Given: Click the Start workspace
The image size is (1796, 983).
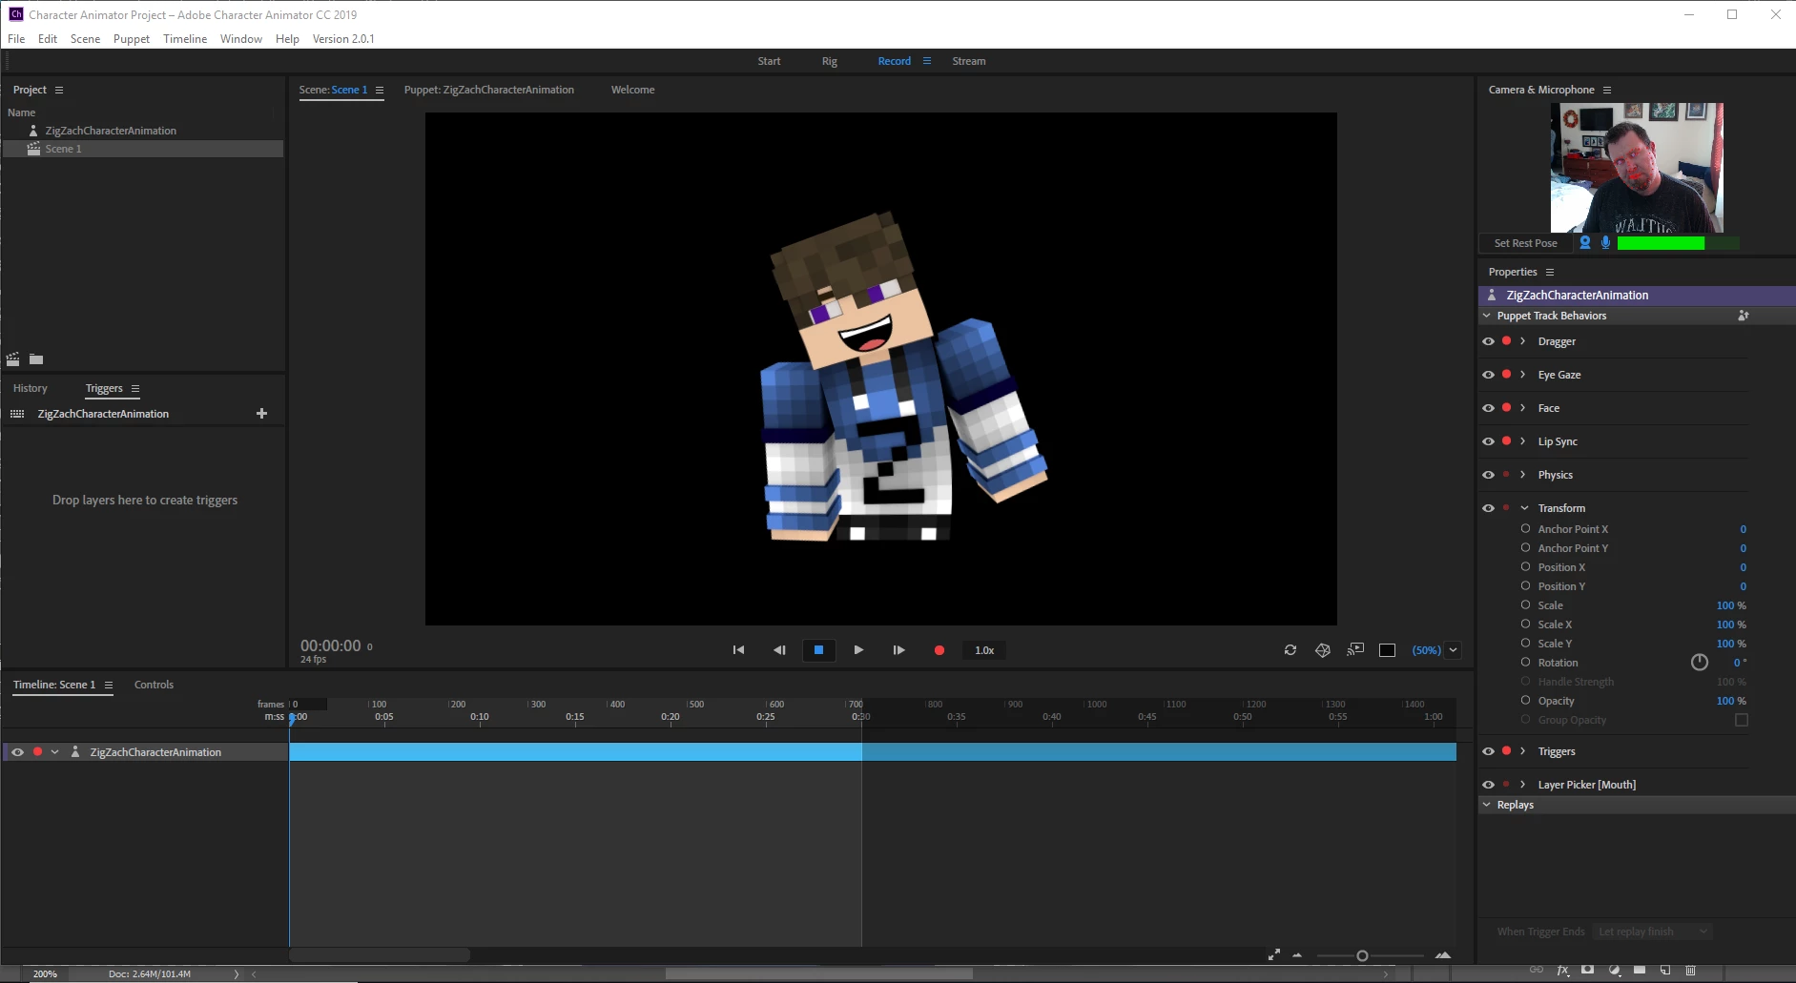Looking at the screenshot, I should (769, 61).
